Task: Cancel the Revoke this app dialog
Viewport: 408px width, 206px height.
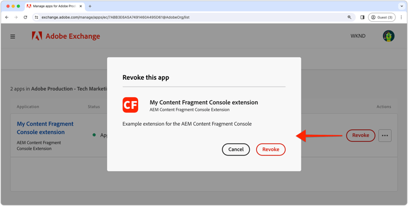Action: pos(236,149)
